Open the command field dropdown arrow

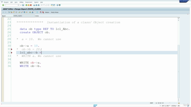(18, 5)
